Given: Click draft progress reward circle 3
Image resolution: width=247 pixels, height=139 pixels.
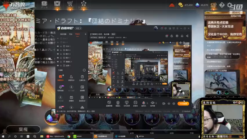Looking at the screenshot, I should [x=132, y=118].
